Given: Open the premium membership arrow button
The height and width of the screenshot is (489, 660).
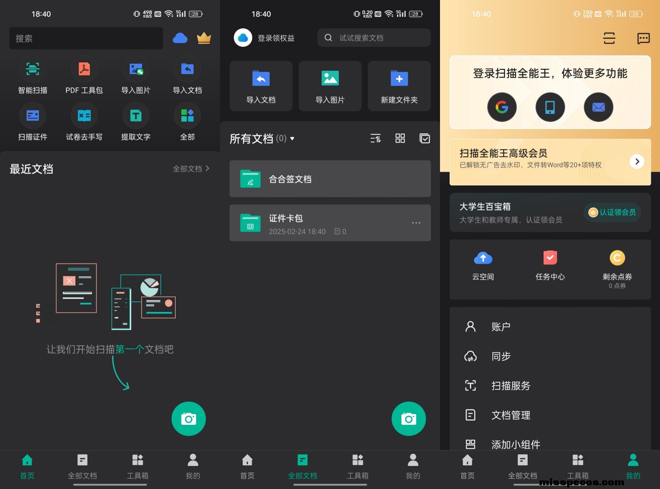Looking at the screenshot, I should [637, 161].
